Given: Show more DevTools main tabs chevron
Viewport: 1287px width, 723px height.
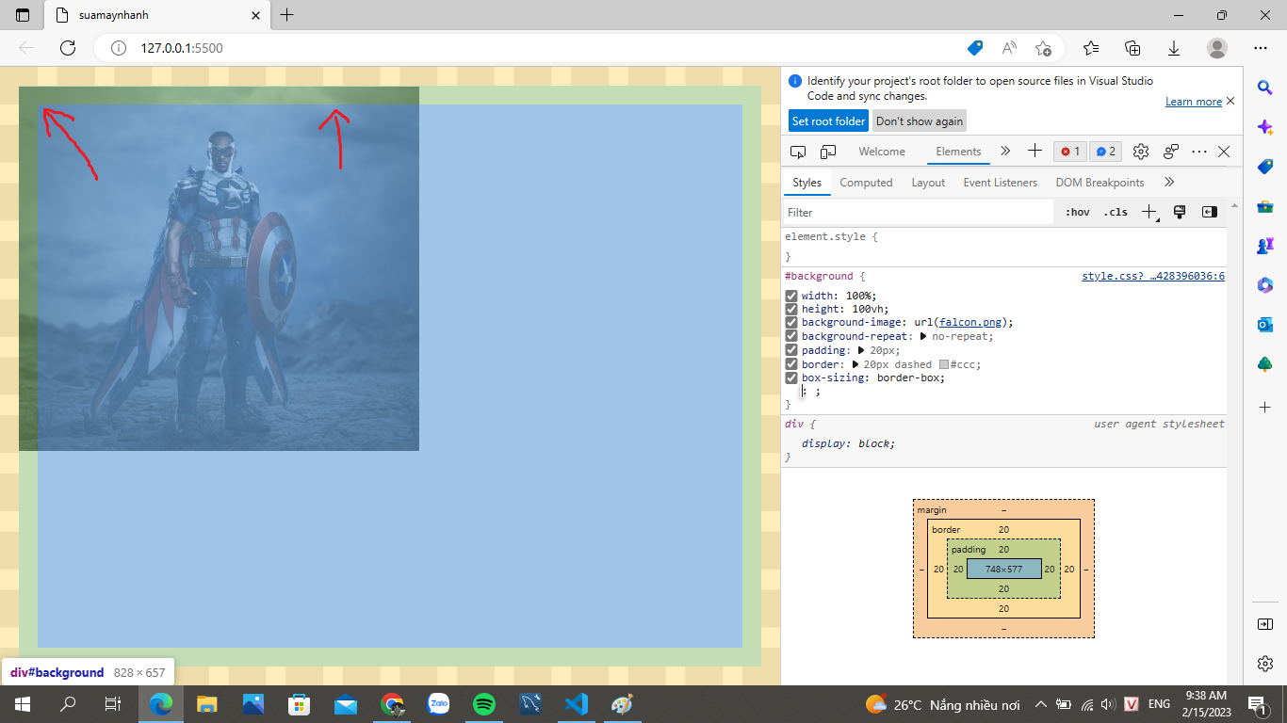Looking at the screenshot, I should (1005, 152).
